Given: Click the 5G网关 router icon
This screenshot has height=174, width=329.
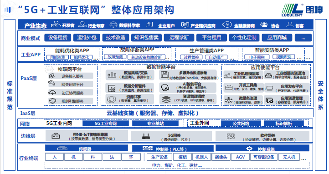Looking at the screenshot, I should point(146,136).
